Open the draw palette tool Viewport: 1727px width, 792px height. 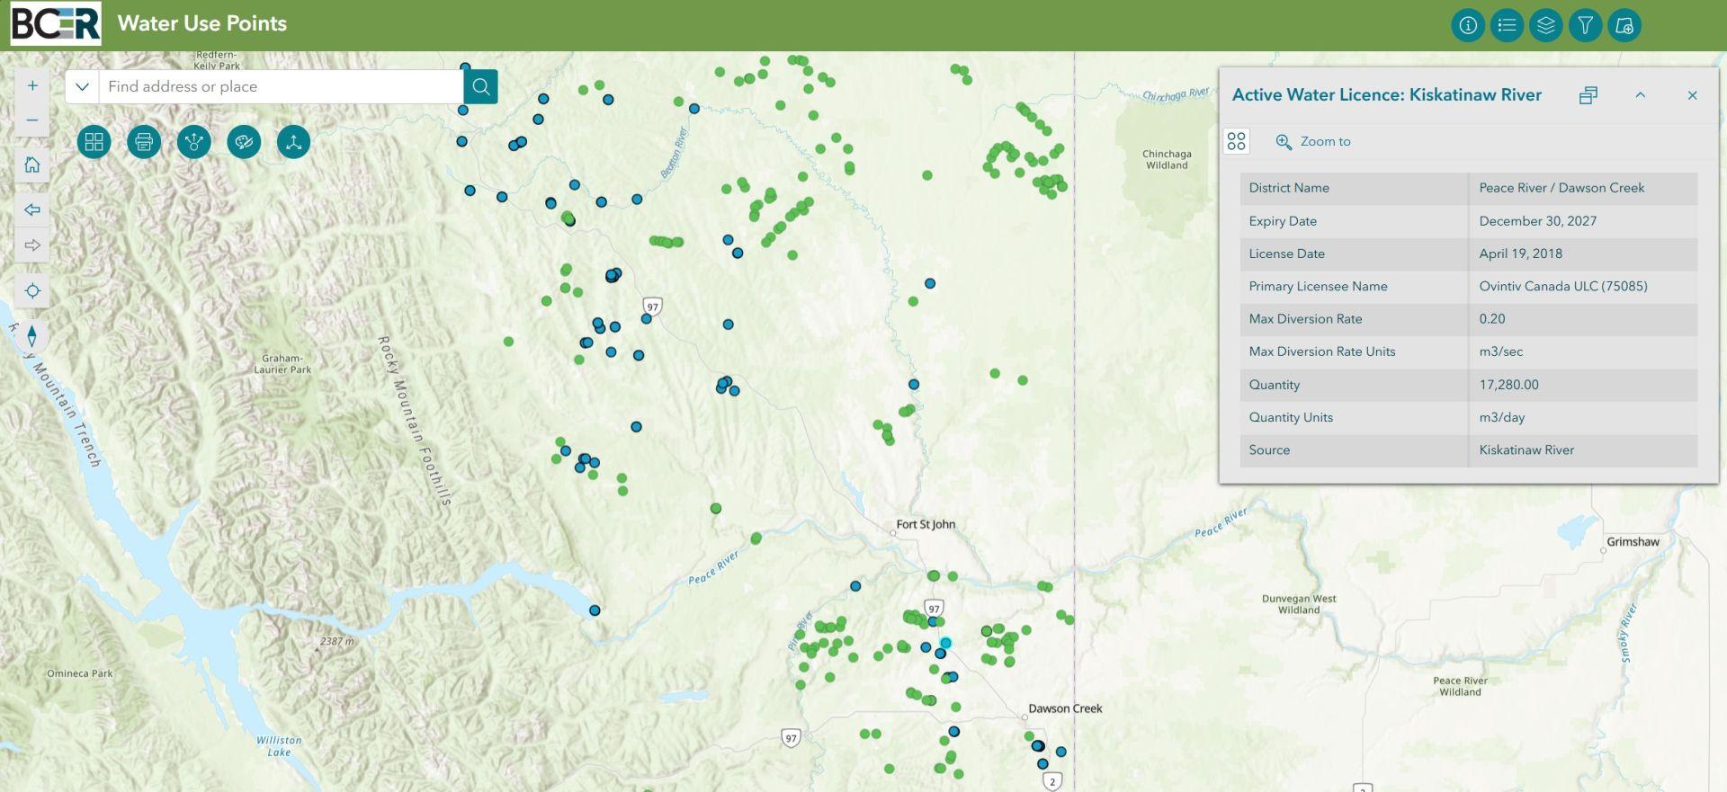click(244, 142)
